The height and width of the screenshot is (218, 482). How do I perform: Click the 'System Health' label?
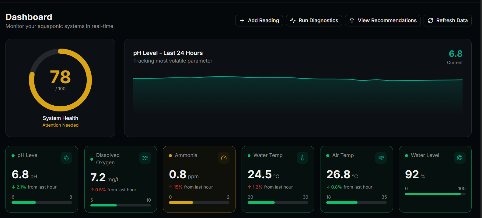[x=61, y=118]
